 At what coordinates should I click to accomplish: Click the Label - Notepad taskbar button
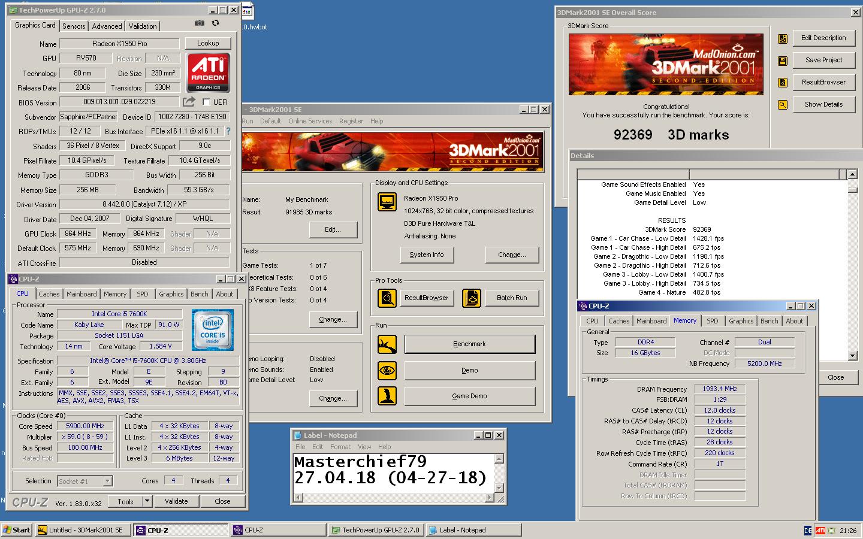pos(473,530)
